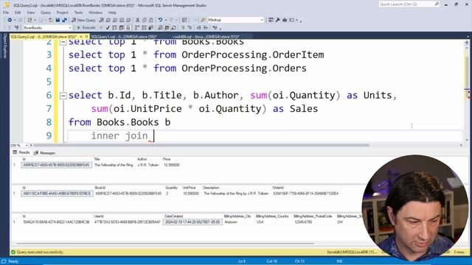472x265 pixels.
Task: Collapse the select statement at line 6
Action: 63,96
